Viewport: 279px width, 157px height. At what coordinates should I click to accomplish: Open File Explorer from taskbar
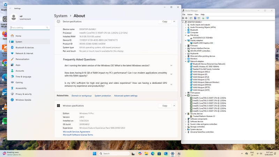click(x=146, y=154)
